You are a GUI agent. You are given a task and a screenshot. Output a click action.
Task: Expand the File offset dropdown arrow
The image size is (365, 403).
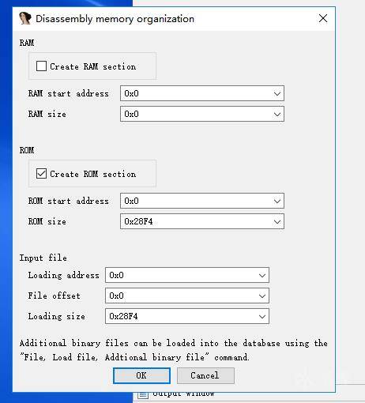262,296
